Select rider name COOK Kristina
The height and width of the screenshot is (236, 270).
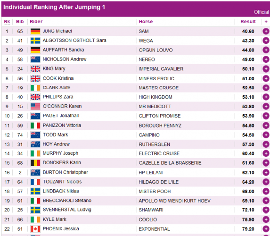point(58,78)
